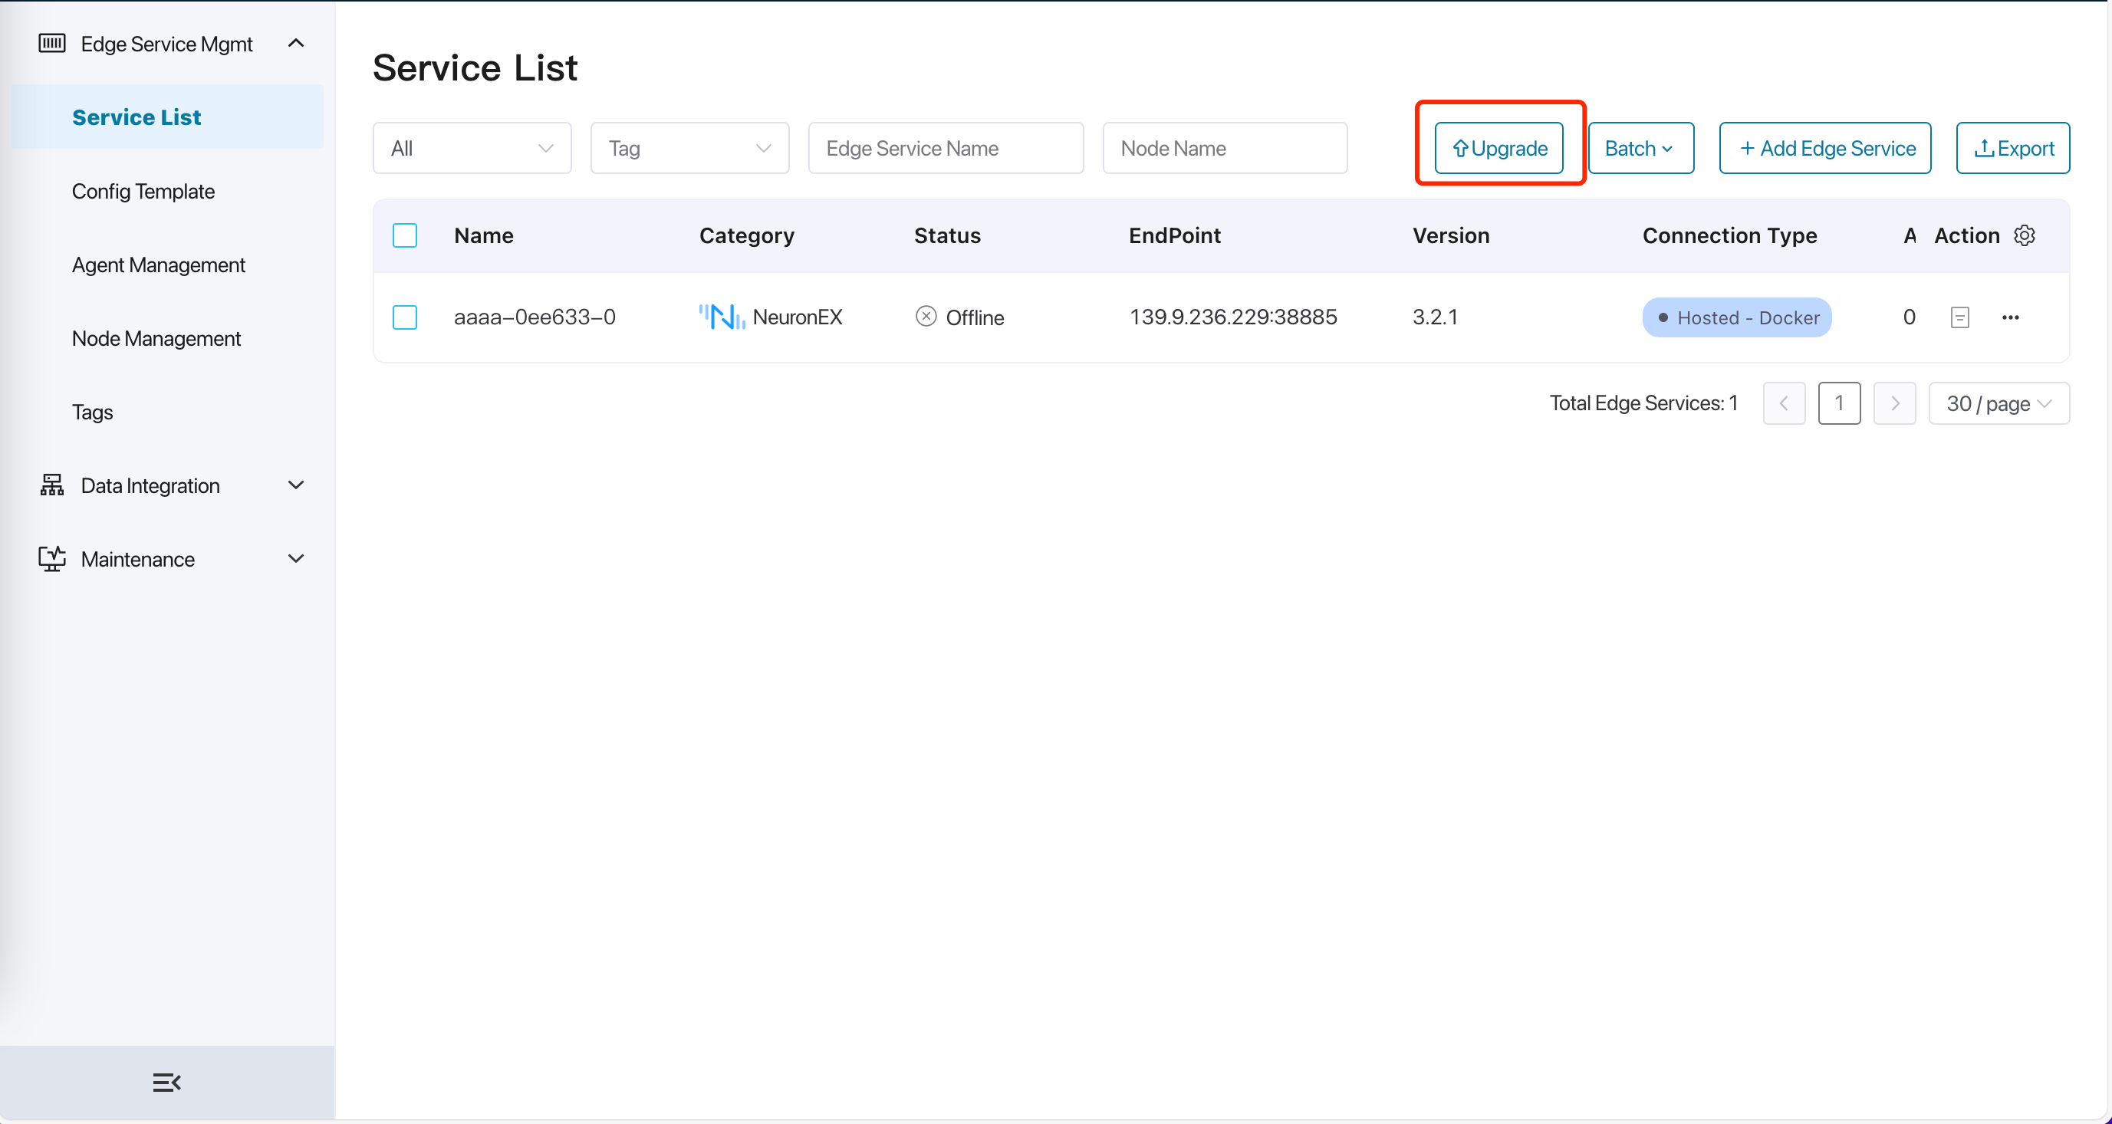Expand the Batch dropdown button
Image resolution: width=2112 pixels, height=1124 pixels.
click(1640, 149)
